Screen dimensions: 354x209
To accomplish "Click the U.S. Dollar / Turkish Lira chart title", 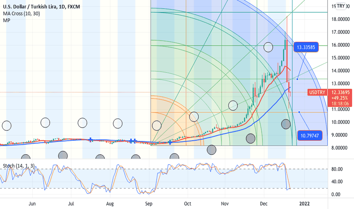I will pos(41,7).
